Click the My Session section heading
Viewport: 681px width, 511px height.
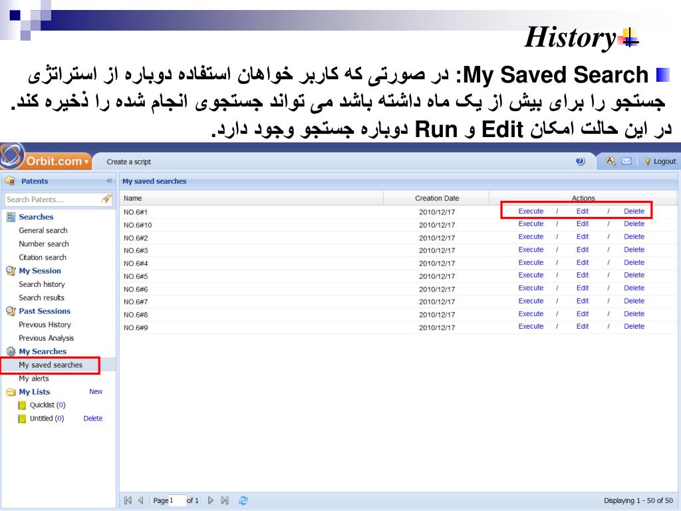coord(40,271)
